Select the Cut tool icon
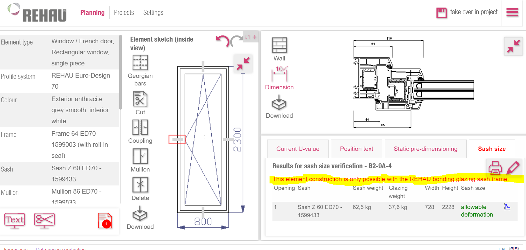This screenshot has height=250, width=526. click(140, 99)
